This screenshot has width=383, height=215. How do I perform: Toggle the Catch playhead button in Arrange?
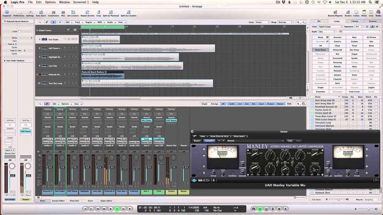click(54, 22)
